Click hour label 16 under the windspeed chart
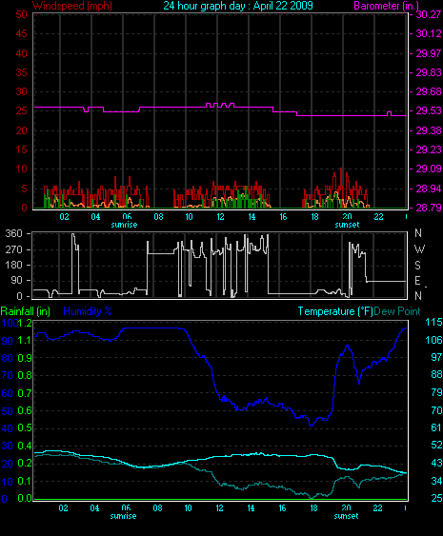Image resolution: width=443 pixels, height=536 pixels. point(283,217)
